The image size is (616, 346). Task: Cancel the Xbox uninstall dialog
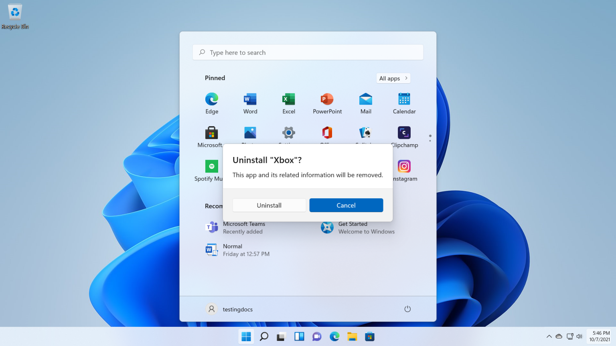pos(346,205)
